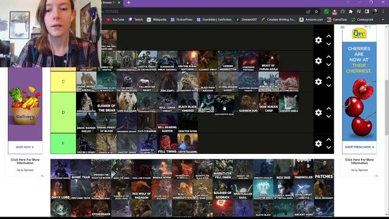The height and width of the screenshot is (219, 389).
Task: Select the Black Blade Kindred thumbnail
Action: pos(188,102)
